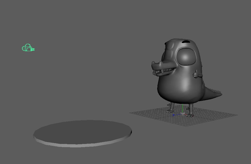Select the triangle locator beside right leg
Viewport: 251px width, 164px height.
[x=188, y=109]
